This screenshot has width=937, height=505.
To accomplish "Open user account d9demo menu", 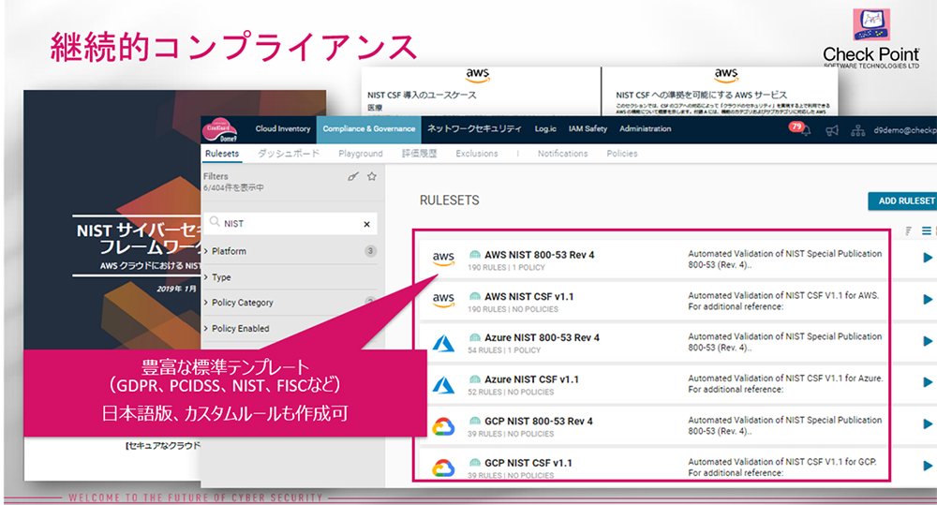I will (x=905, y=129).
